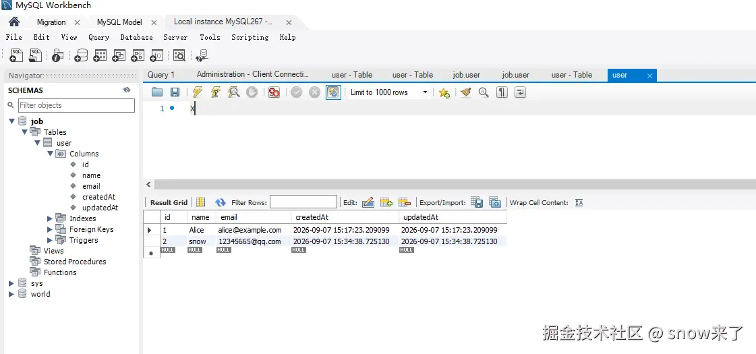Toggle invisible characters pilcrow button
The width and height of the screenshot is (756, 354).
pos(502,92)
